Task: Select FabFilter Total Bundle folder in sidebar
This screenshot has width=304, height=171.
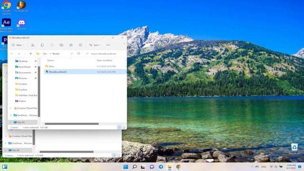Action: [x=26, y=95]
